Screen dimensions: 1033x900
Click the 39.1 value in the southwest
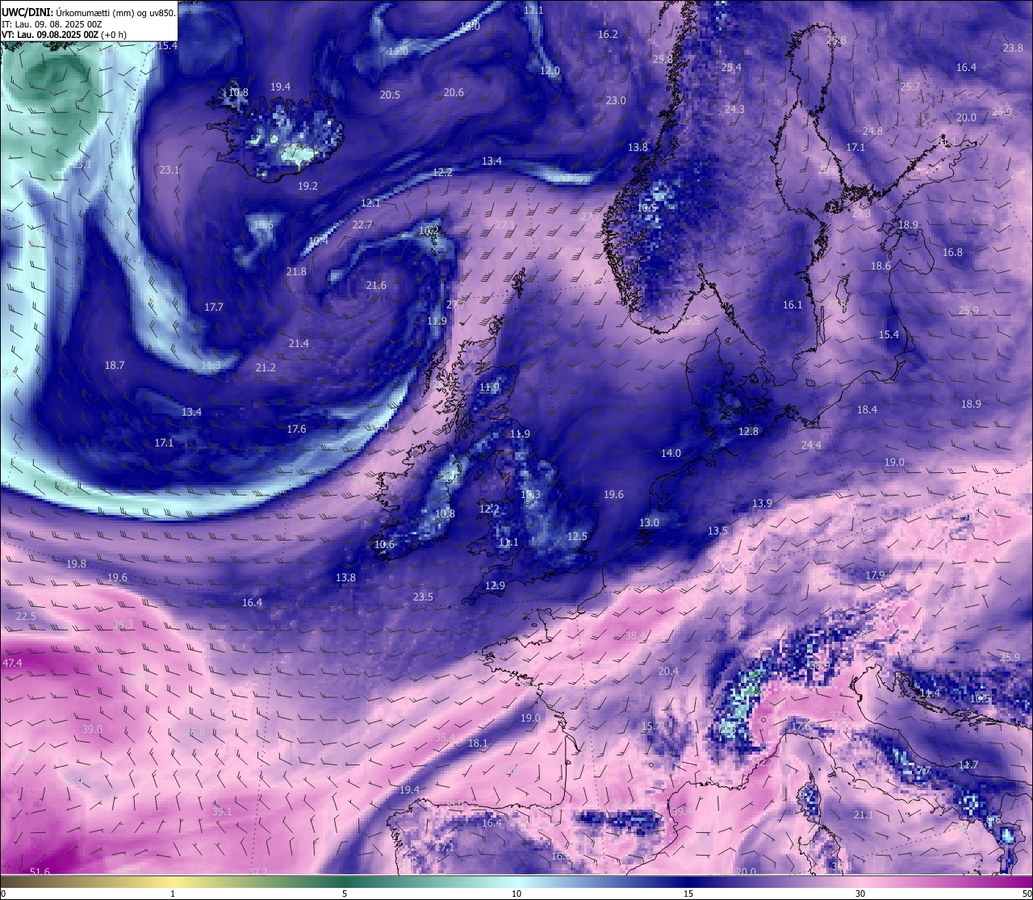pos(221,812)
